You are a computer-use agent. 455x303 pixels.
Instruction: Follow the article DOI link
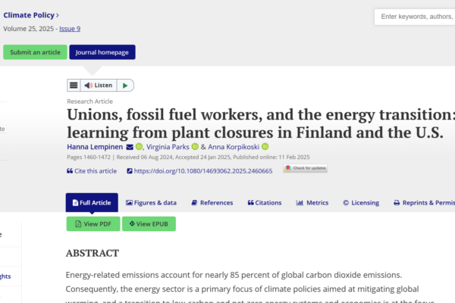tap(199, 171)
